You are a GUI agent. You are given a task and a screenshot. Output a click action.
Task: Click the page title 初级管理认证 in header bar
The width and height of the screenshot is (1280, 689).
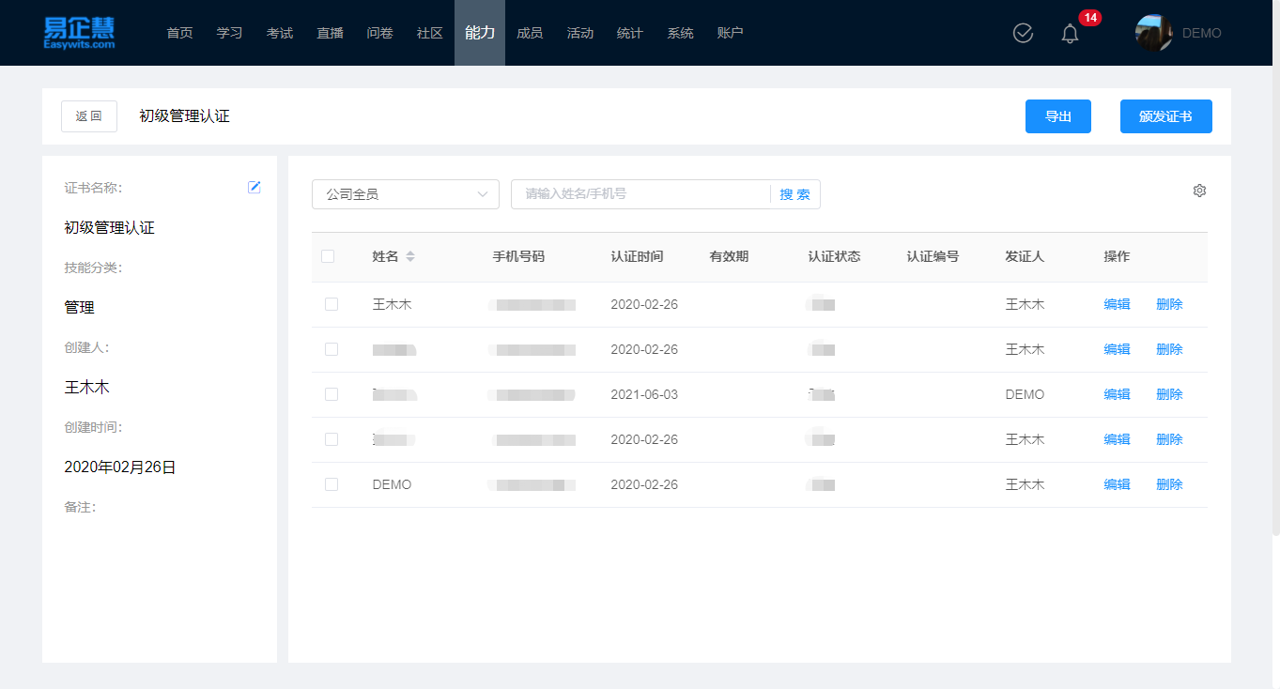(184, 116)
